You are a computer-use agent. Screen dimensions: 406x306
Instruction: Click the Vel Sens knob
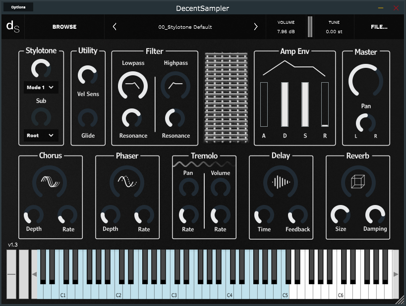(x=88, y=75)
